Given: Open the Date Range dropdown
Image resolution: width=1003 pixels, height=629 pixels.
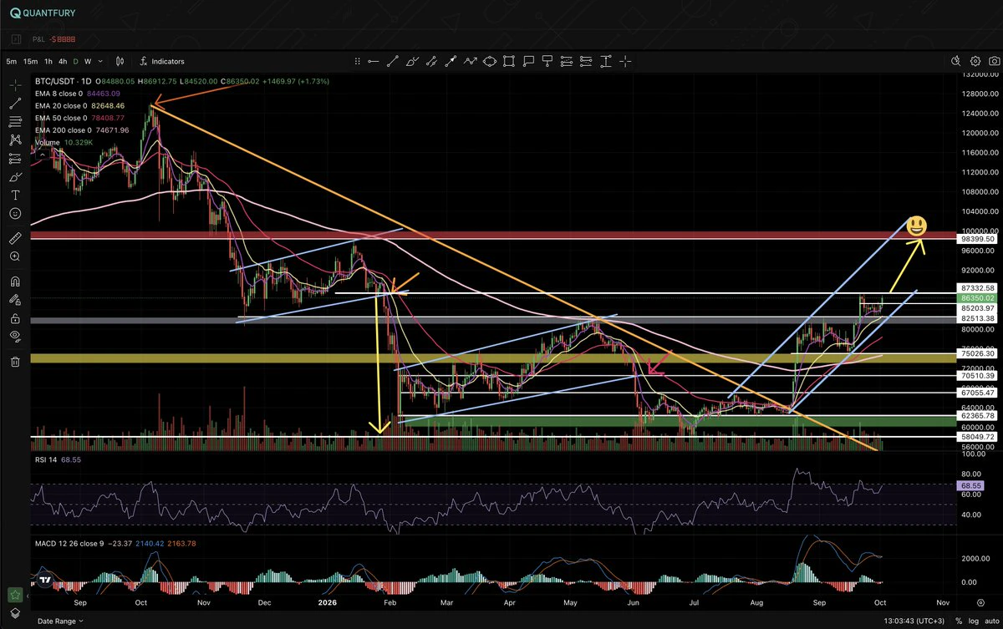Looking at the screenshot, I should click(61, 621).
